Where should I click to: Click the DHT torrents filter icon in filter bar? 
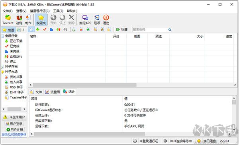click(x=102, y=29)
